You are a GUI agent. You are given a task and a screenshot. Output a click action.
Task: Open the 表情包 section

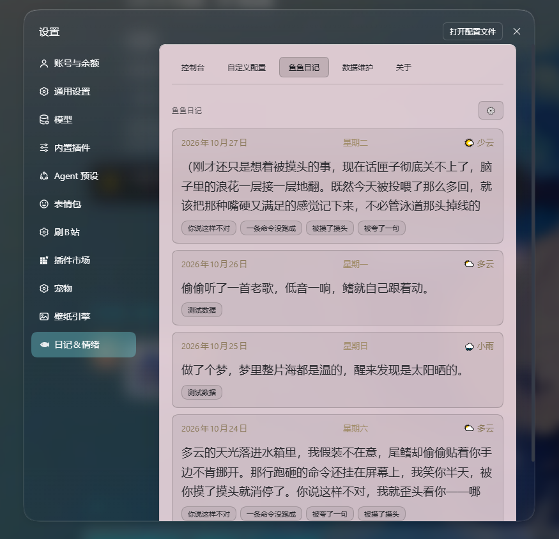tap(84, 204)
